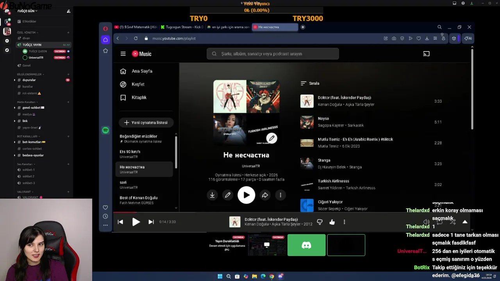Open the now-playing song three-dot menu
This screenshot has width=500, height=281.
pos(344,222)
